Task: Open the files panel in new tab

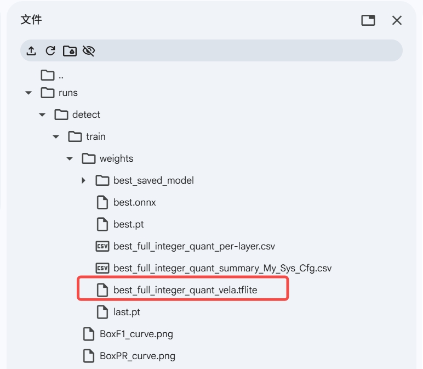Action: click(368, 20)
